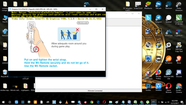Click the room safety warning picture
Image resolution: width=186 pixels, height=105 pixels.
pyautogui.click(x=69, y=34)
